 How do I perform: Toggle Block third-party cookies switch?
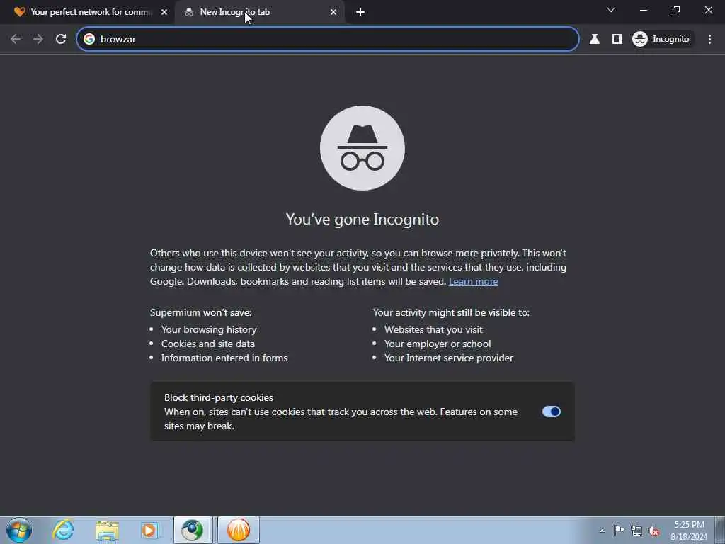[x=551, y=412]
